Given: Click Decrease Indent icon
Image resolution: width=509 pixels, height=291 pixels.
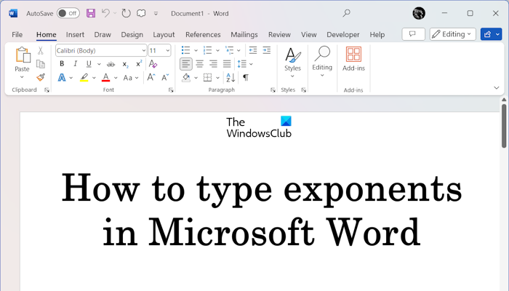Looking at the screenshot, I should click(253, 50).
